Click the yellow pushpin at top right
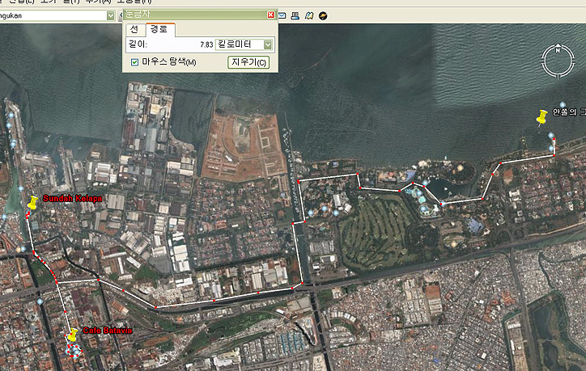 pyautogui.click(x=541, y=117)
